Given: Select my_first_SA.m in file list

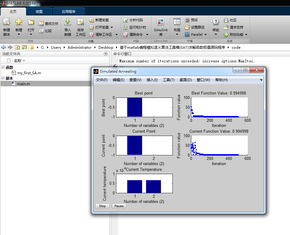Looking at the screenshot, I should pyautogui.click(x=29, y=73).
